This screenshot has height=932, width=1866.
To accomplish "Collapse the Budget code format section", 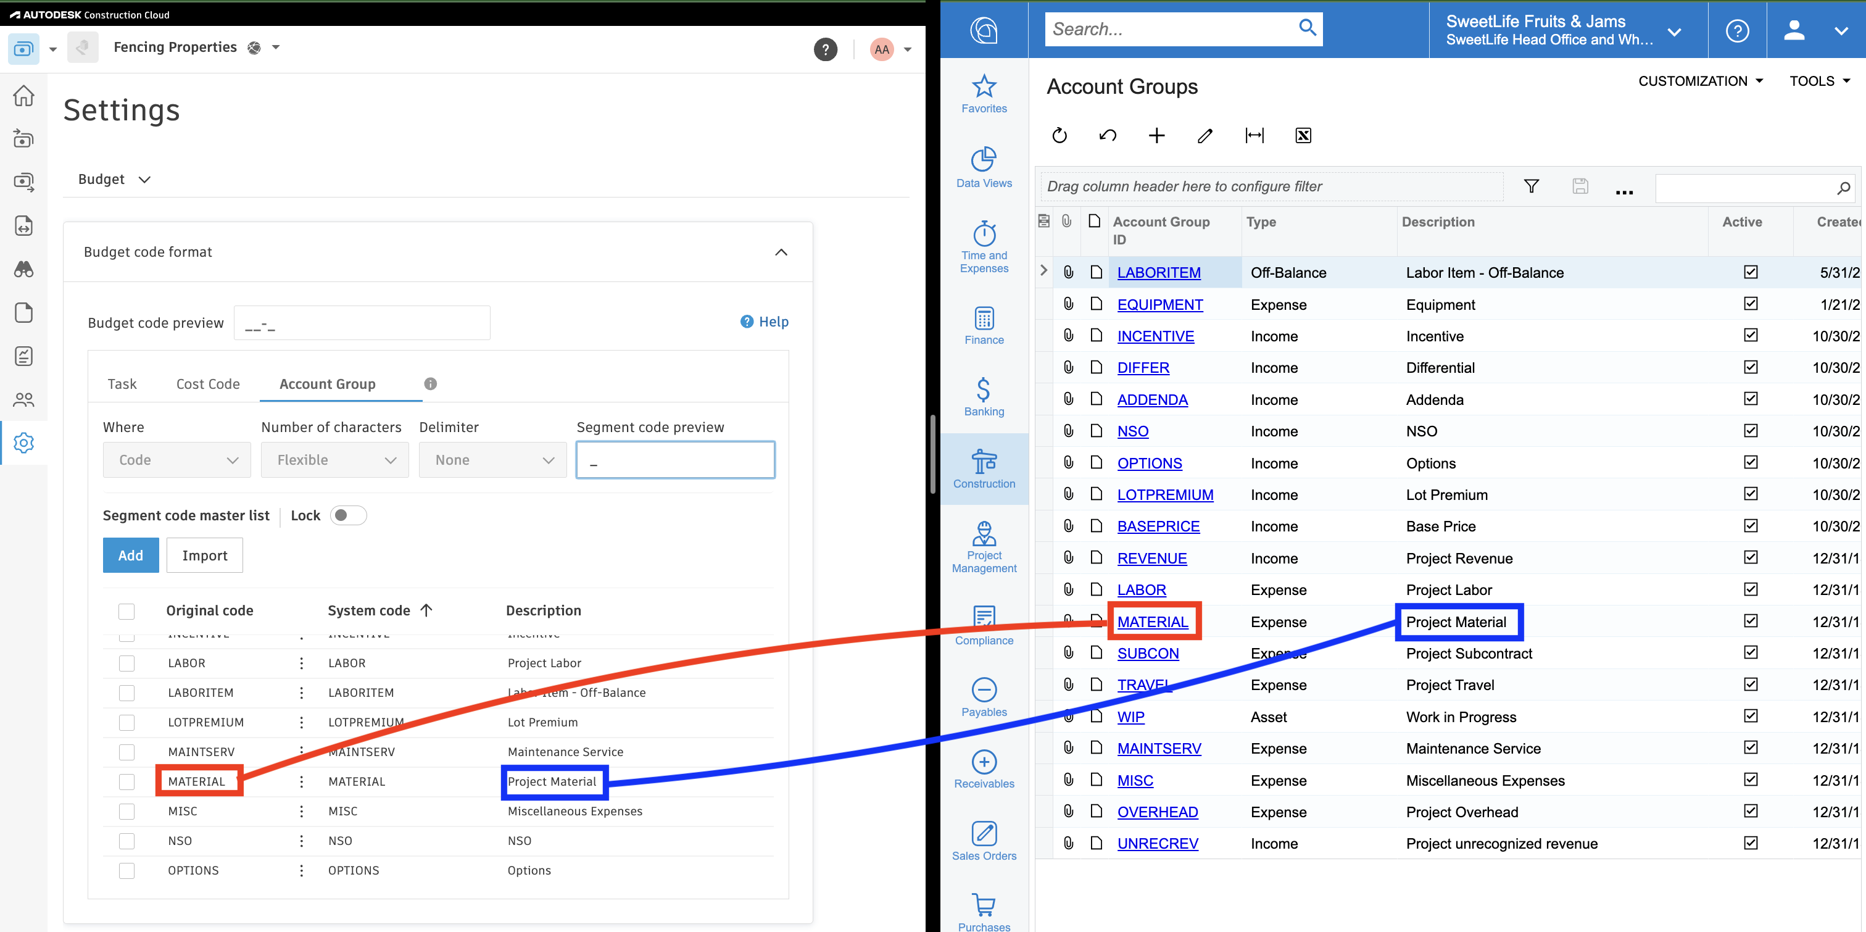I will click(x=781, y=252).
